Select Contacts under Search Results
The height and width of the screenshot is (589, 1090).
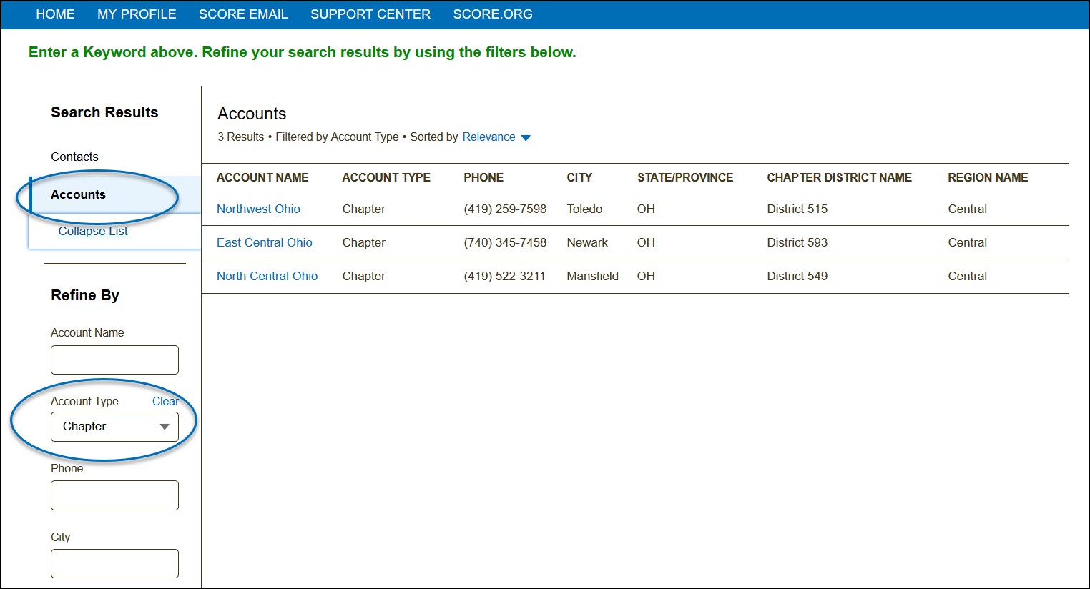point(74,157)
